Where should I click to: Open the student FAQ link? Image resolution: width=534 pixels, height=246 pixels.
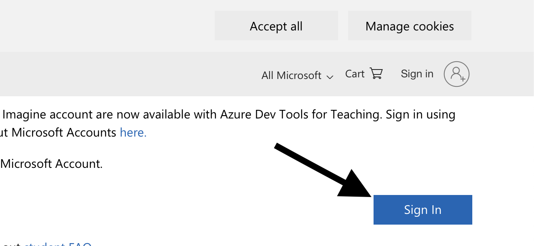58,244
